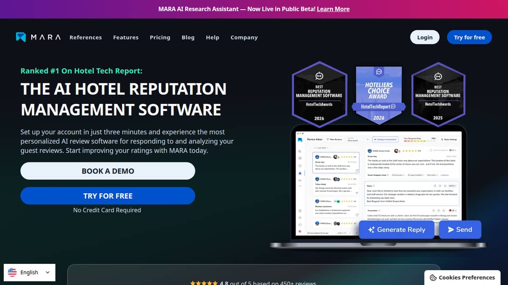This screenshot has width=508, height=285.
Task: Click header Try for free button
Action: (469, 37)
